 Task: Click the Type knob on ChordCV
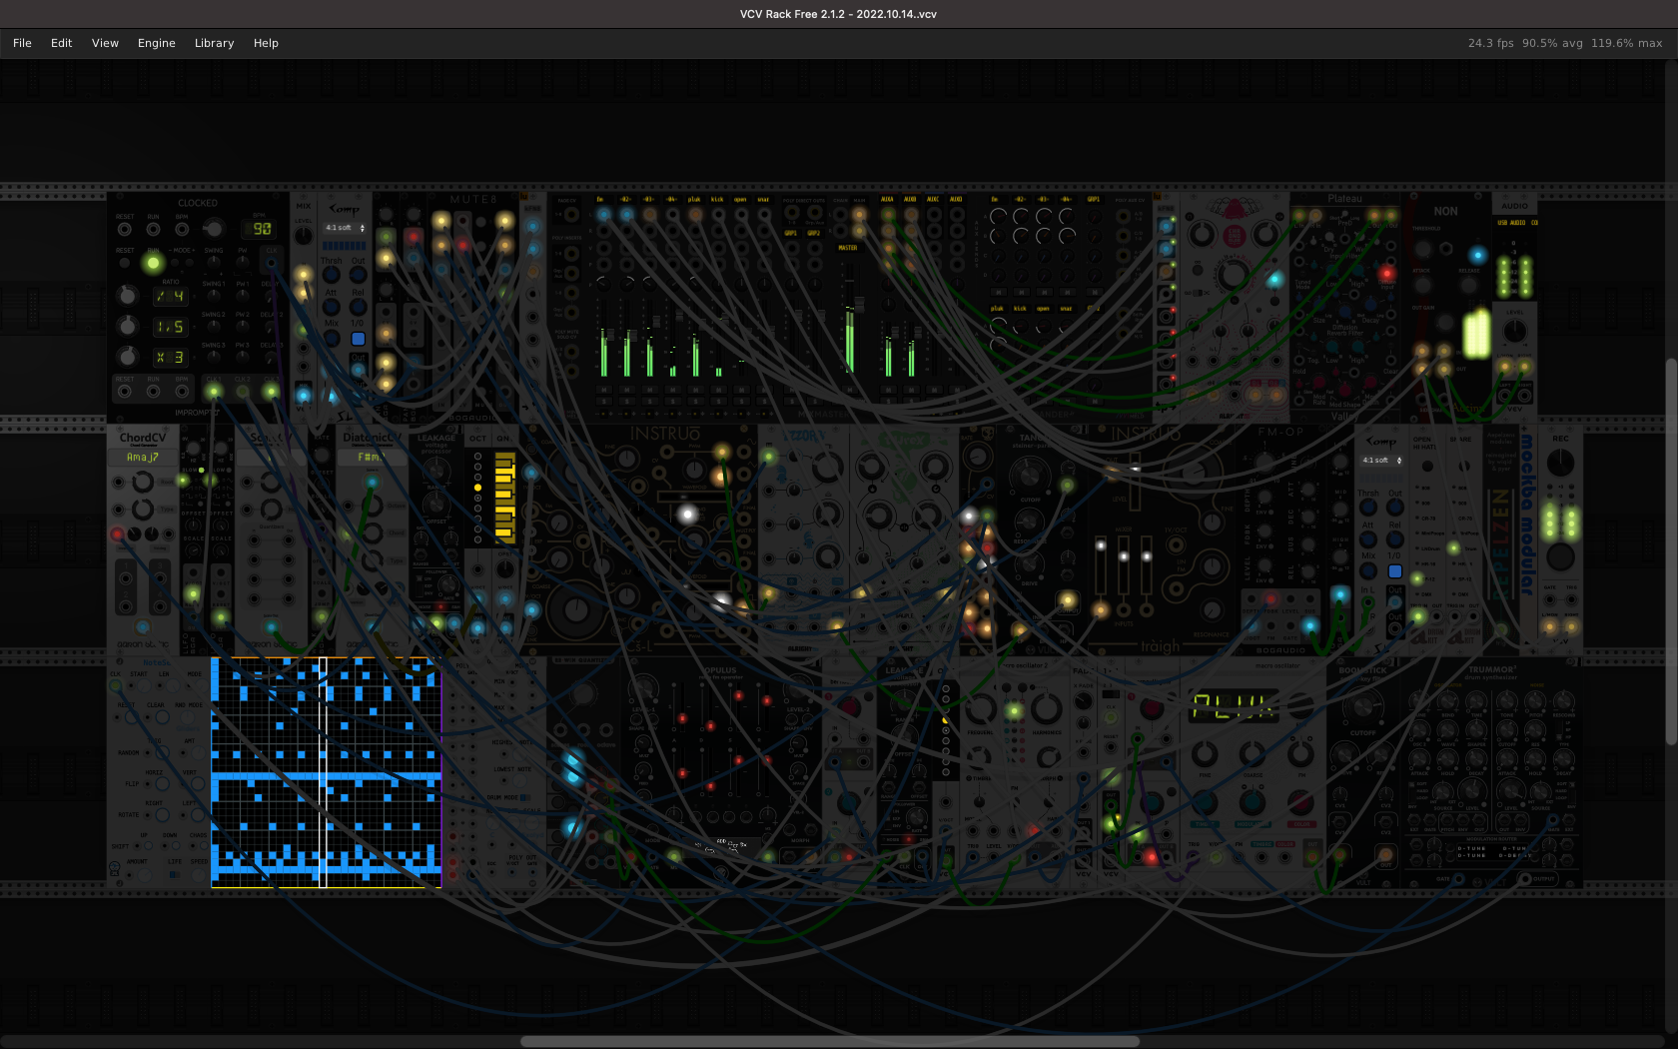[x=143, y=510]
